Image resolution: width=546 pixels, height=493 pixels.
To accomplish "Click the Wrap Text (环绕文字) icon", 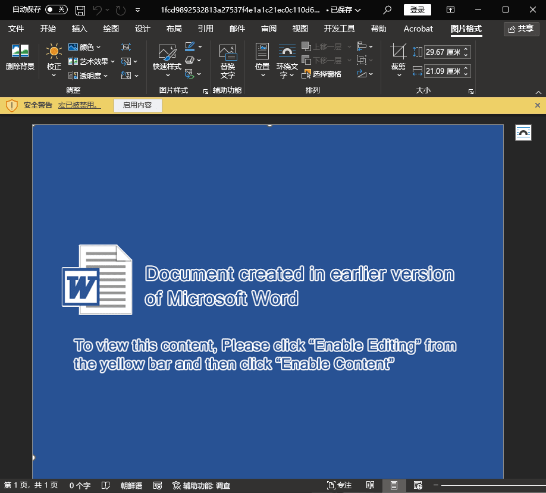I will (287, 52).
